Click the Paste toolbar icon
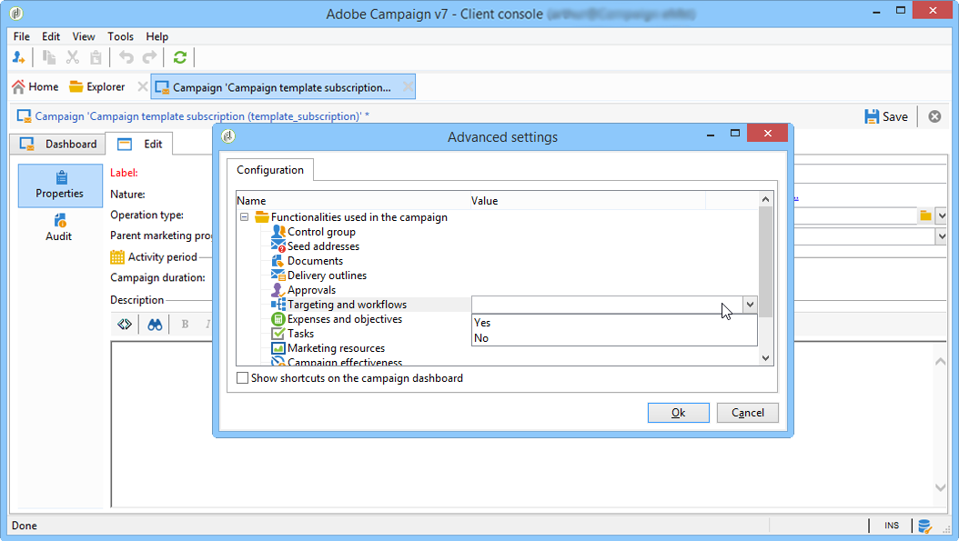This screenshot has width=959, height=541. point(96,57)
